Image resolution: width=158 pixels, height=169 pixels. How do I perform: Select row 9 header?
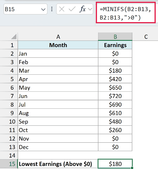pyautogui.click(x=9, y=113)
